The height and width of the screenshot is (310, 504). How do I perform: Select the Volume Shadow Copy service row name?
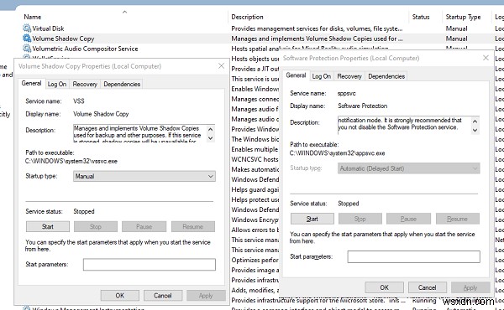[63, 39]
